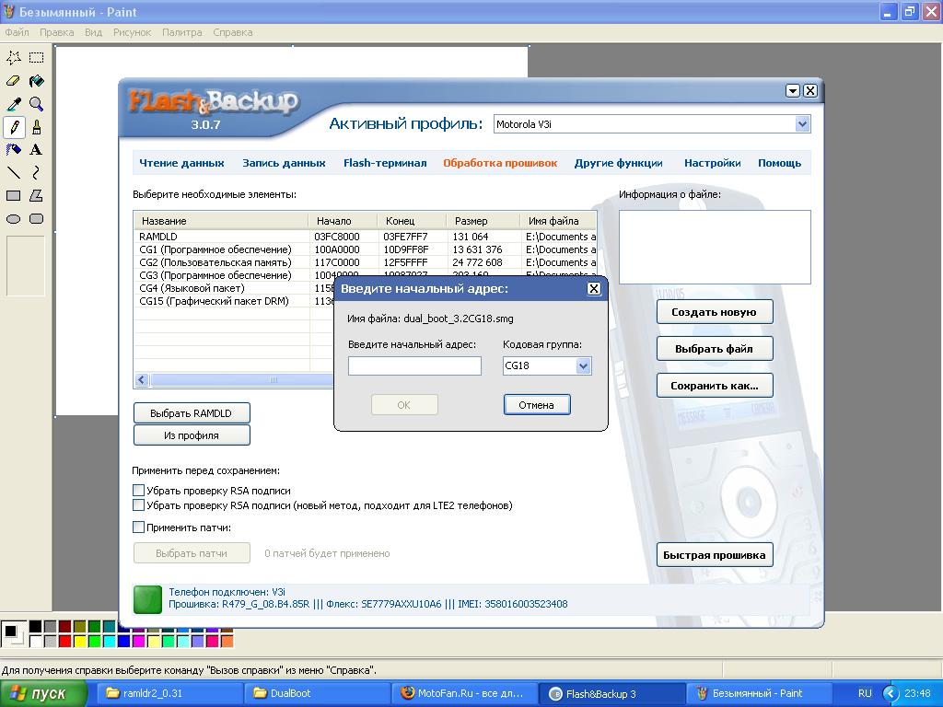
Task: Select the Rectangle shape tool
Action: (14, 195)
